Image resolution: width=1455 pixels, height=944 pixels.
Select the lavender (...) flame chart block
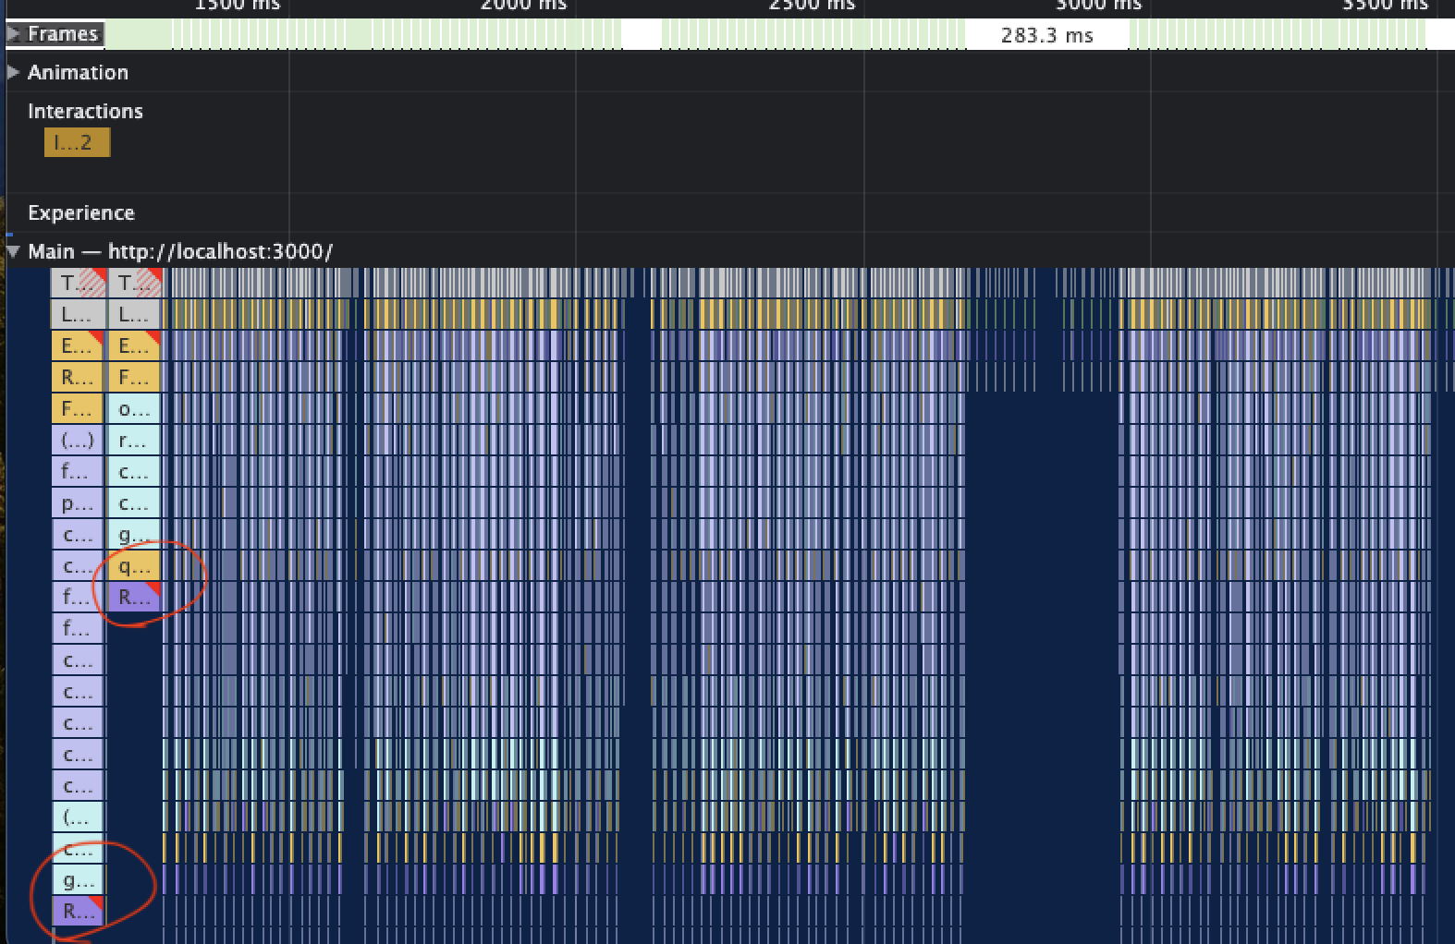[77, 440]
